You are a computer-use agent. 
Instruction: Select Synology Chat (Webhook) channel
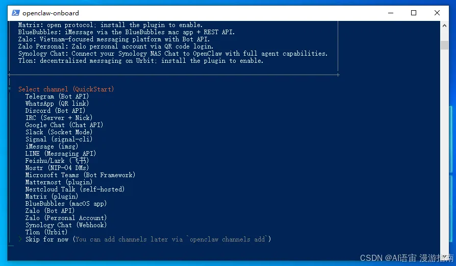click(x=66, y=225)
